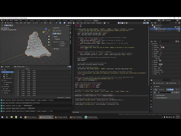Toggle Collection visibility eye icon
This screenshot has width=181, height=136.
click(x=177, y=27)
